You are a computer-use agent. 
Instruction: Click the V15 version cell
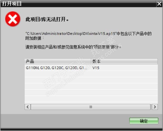point(96,68)
